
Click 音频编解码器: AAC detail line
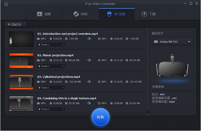tap(165, 98)
